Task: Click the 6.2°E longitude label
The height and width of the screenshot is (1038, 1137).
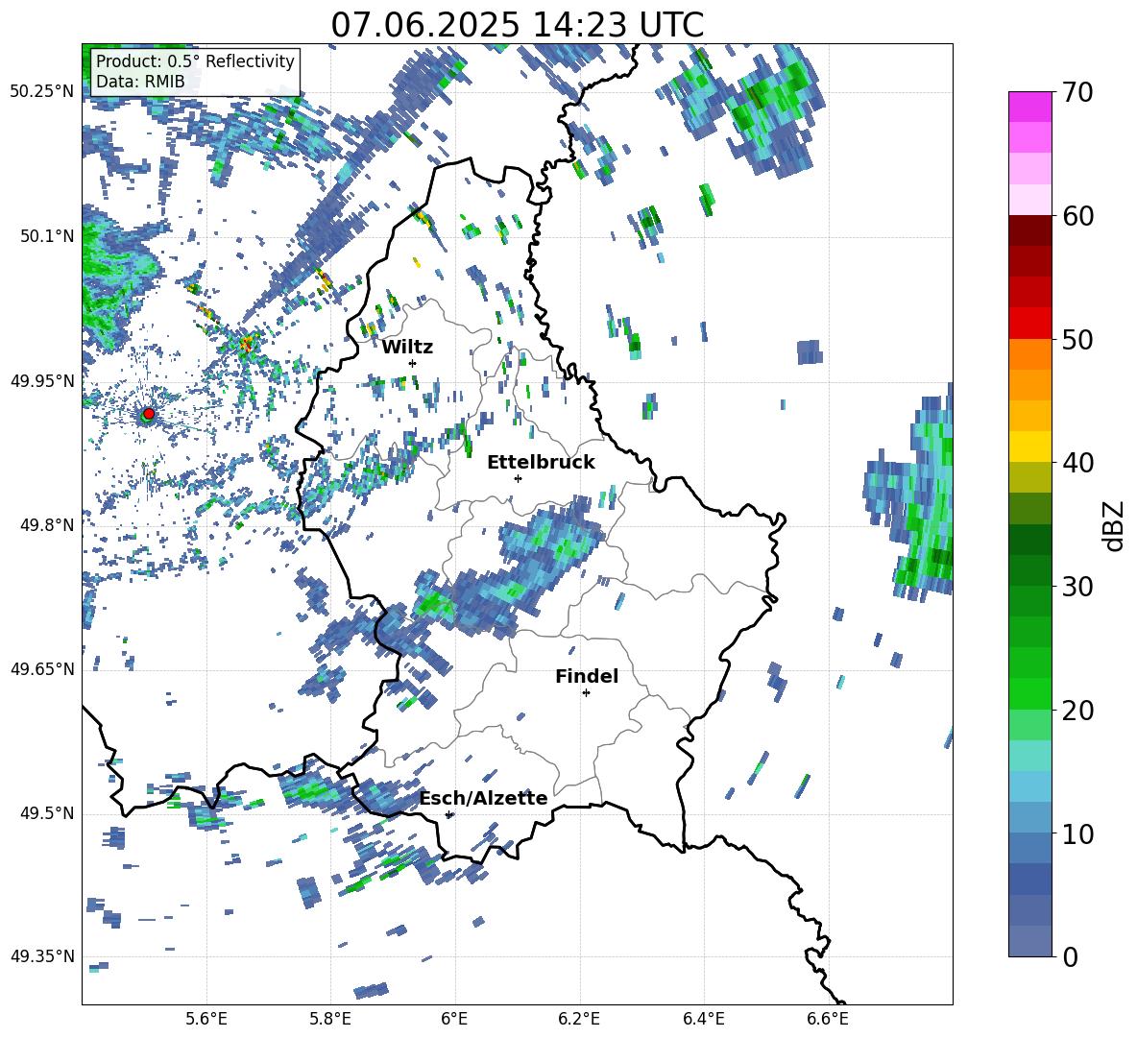Action: (579, 1019)
